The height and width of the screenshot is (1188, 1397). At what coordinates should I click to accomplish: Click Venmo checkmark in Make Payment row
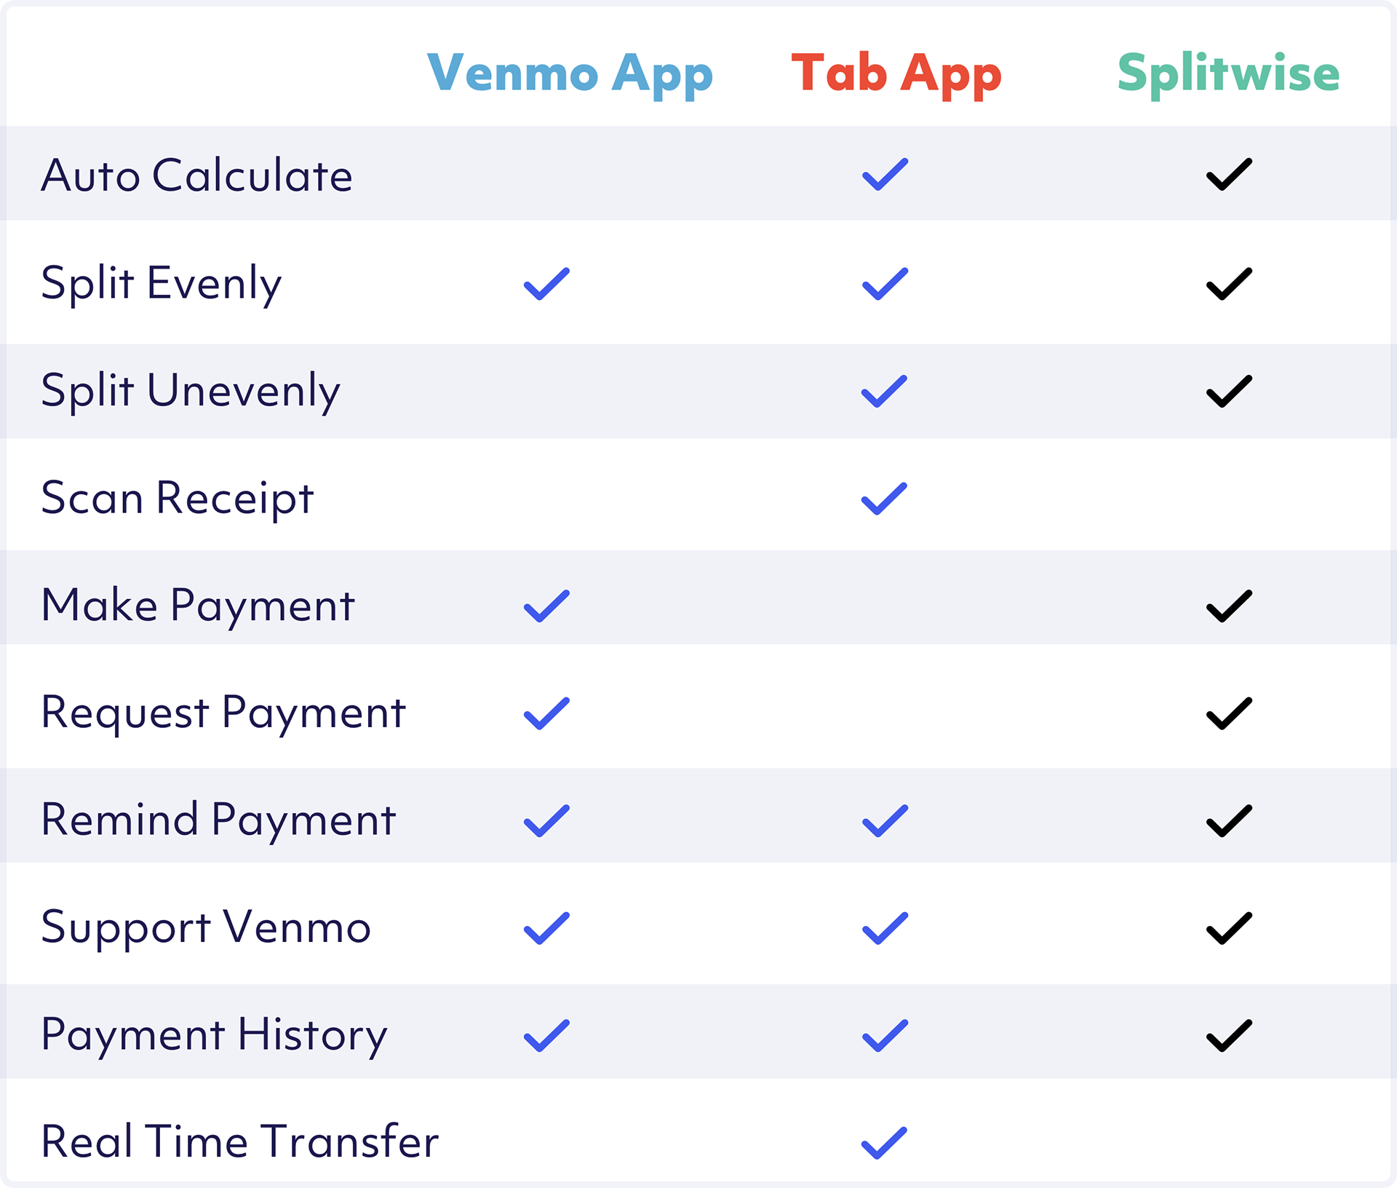(546, 606)
